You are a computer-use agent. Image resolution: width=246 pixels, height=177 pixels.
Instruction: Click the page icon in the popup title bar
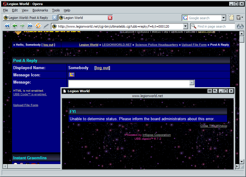tap(64, 91)
